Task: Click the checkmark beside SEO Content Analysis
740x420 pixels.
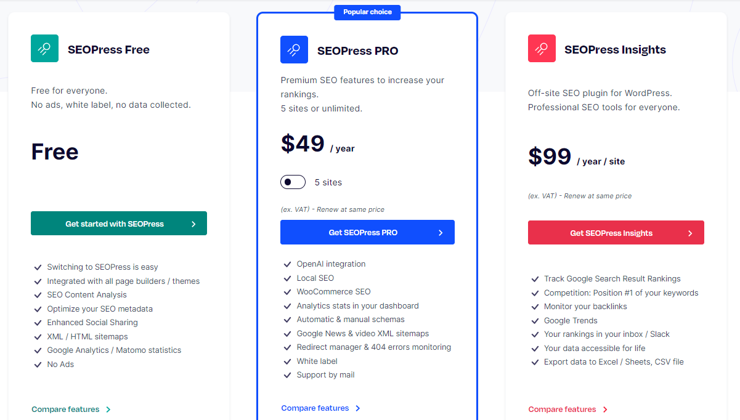Action: (38, 294)
